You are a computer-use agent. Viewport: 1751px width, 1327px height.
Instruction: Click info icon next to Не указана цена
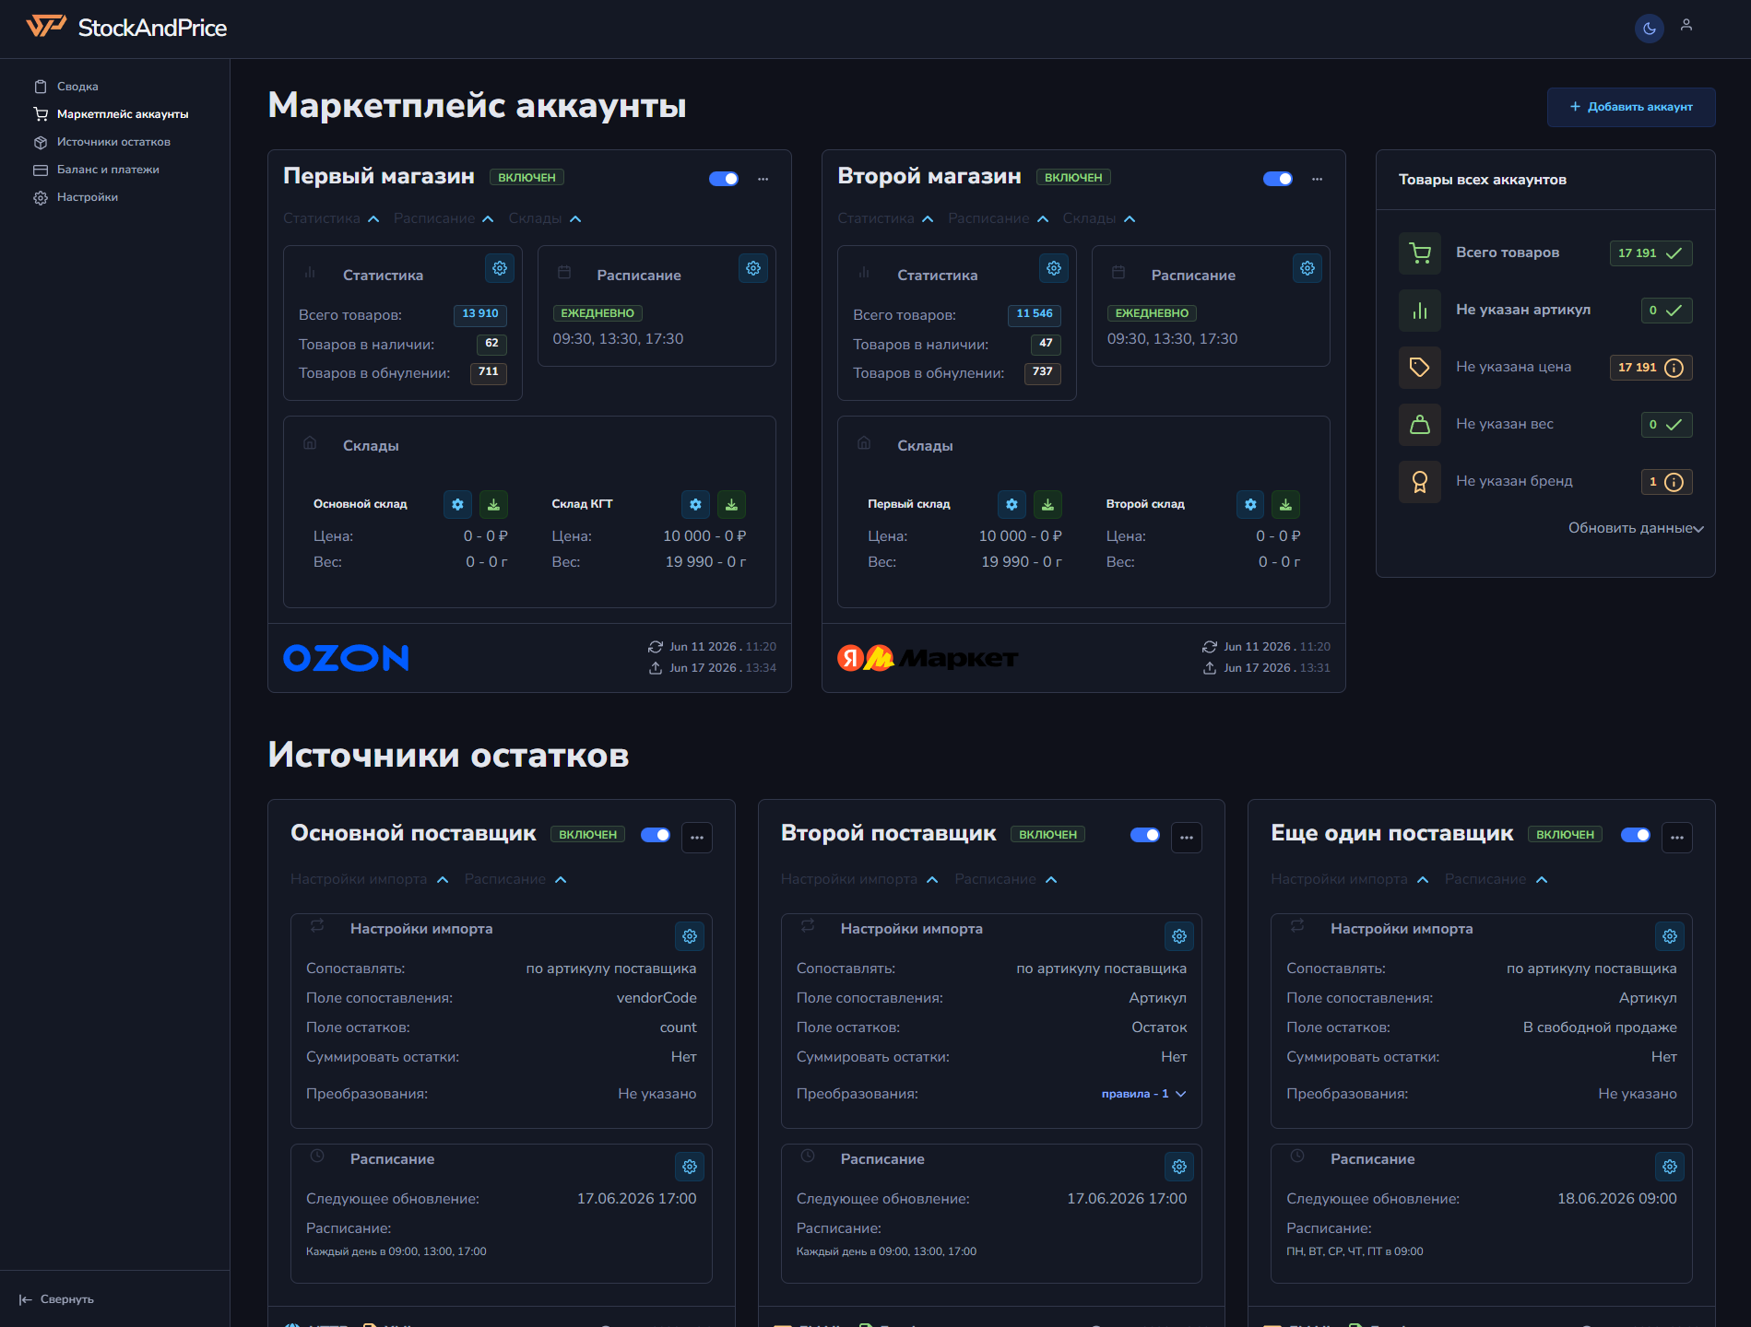pyautogui.click(x=1674, y=368)
